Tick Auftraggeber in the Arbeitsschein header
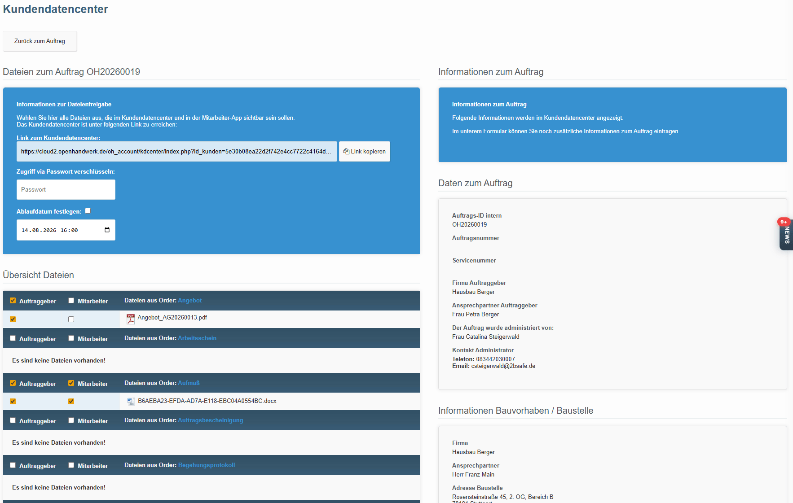This screenshot has height=503, width=793. click(13, 338)
